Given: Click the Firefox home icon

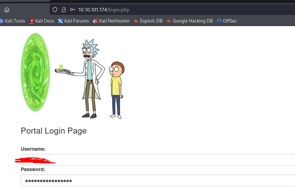Looking at the screenshot, I should point(7,10).
